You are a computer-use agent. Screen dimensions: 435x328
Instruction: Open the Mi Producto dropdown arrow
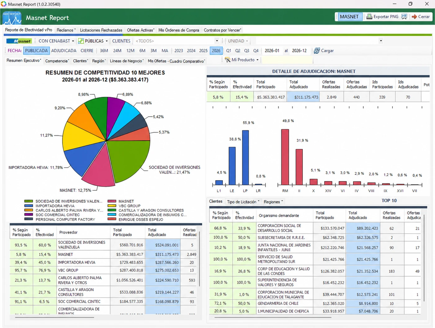tap(258, 60)
